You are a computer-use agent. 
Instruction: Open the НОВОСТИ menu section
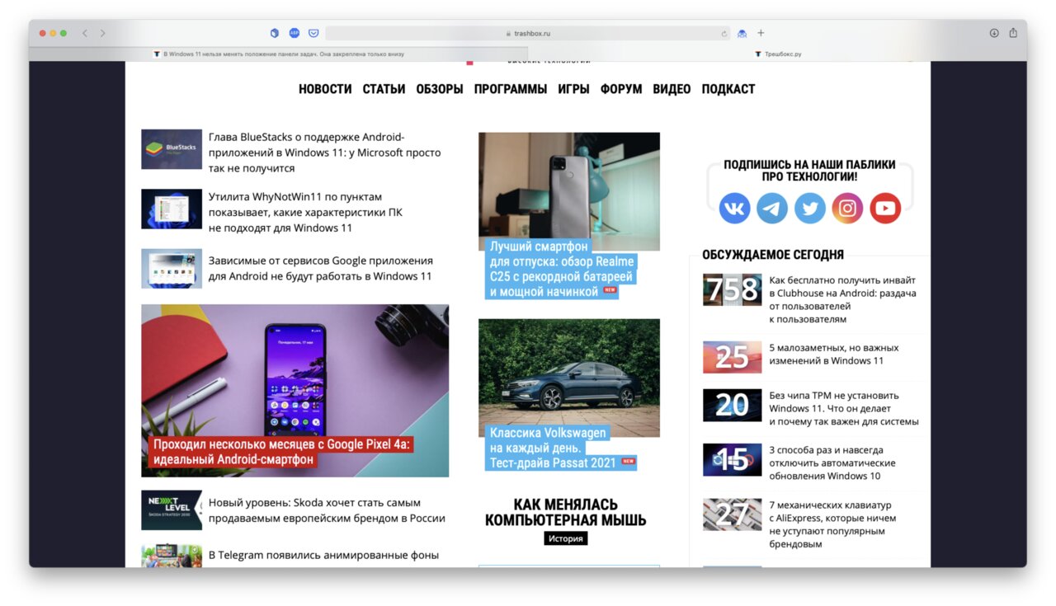tap(325, 89)
